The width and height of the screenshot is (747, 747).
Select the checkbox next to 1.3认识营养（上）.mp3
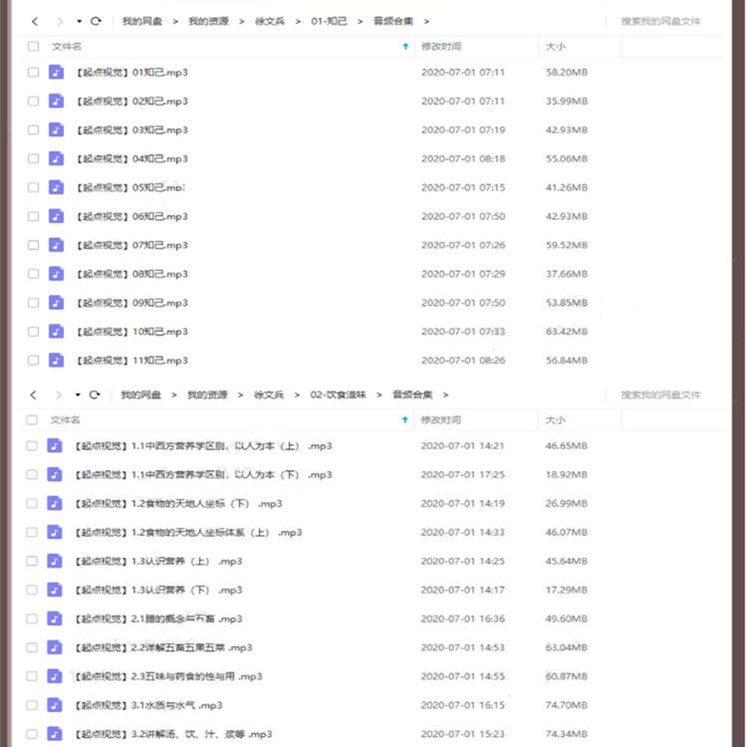34,561
